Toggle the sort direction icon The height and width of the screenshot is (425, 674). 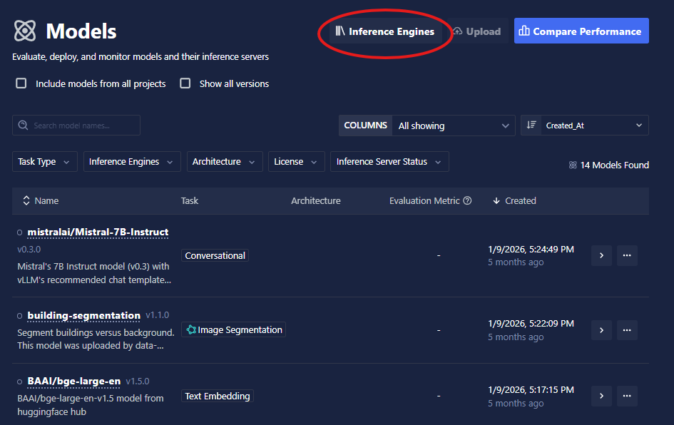click(x=531, y=125)
